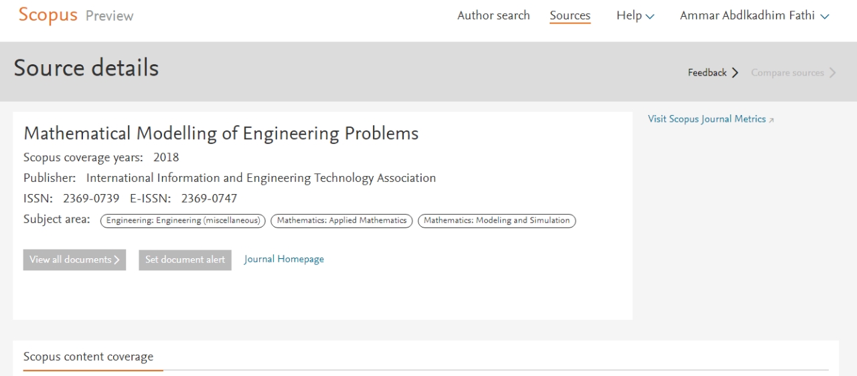Click the Feedback link
Screen dimensions: 857x376
pyautogui.click(x=707, y=72)
